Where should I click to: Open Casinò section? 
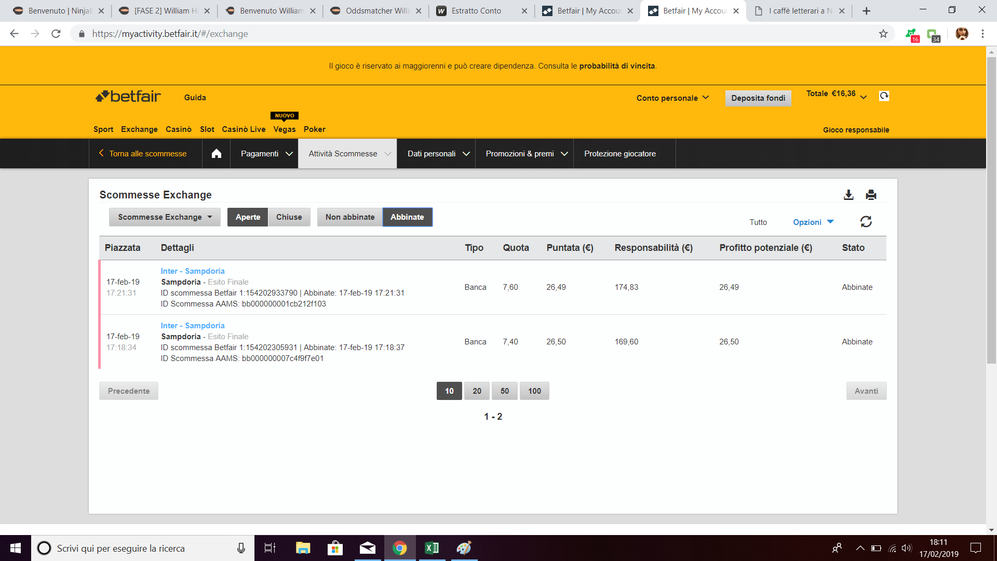[x=179, y=129]
